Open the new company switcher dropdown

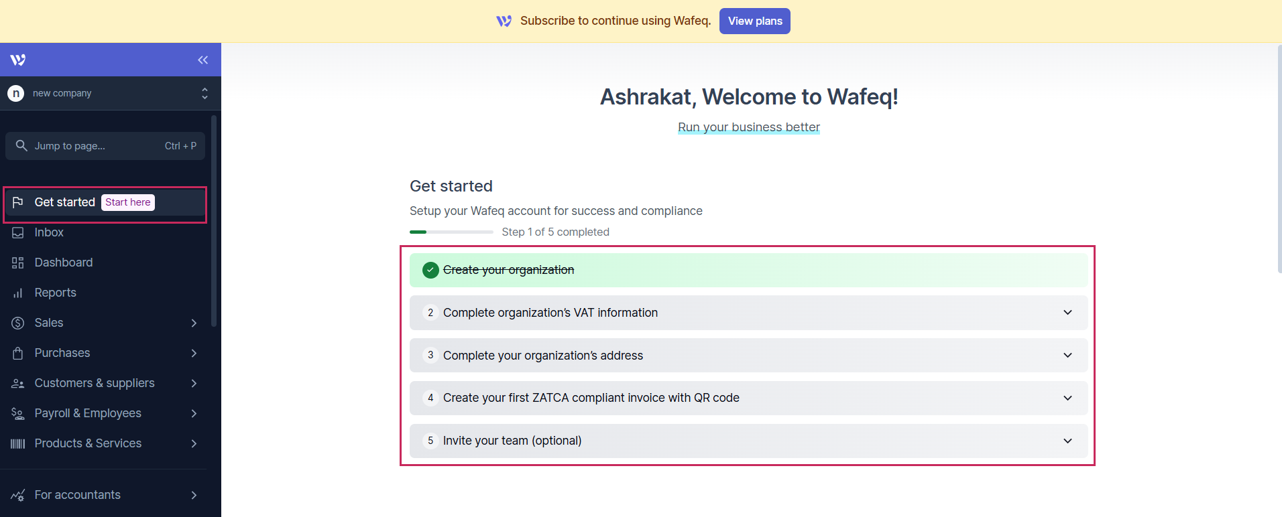pyautogui.click(x=204, y=93)
